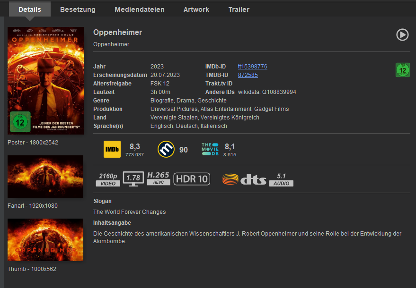Click TMDB vote count 8.615
This screenshot has height=288, width=416.
[x=230, y=154]
